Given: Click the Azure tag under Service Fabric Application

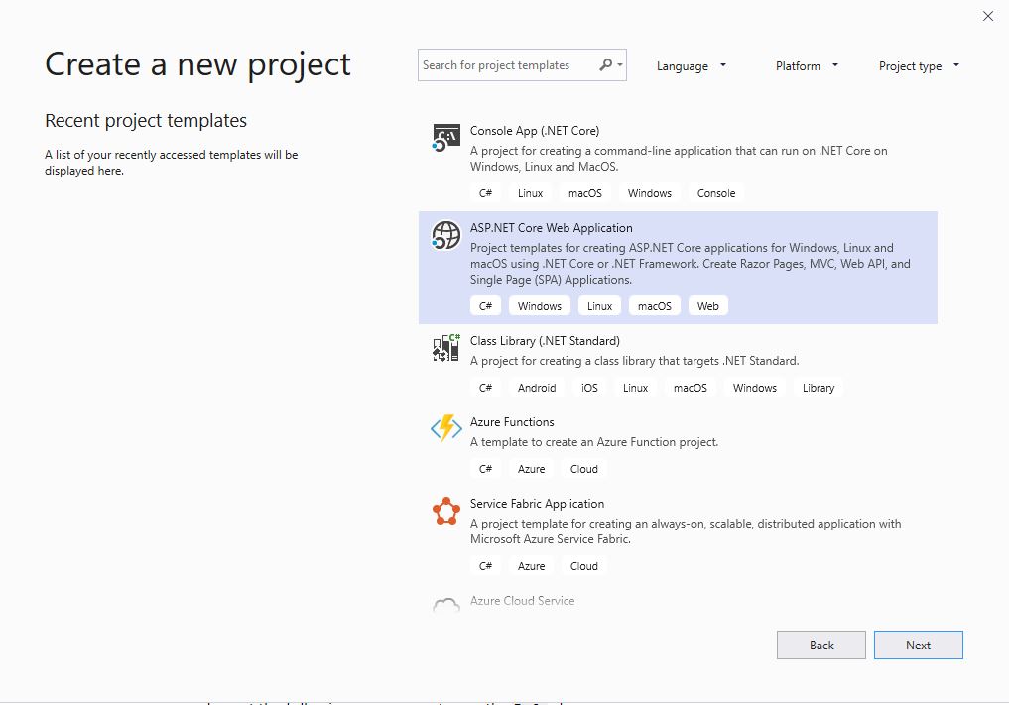Looking at the screenshot, I should 532,567.
